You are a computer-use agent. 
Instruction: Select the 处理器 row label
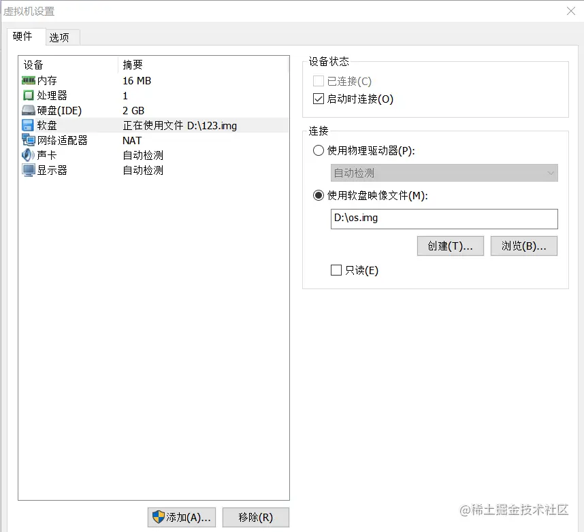pos(52,95)
